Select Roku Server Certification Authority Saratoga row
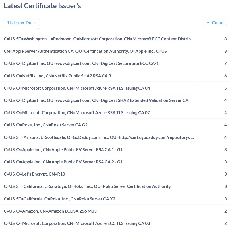Screen dimensions: 234x230 115,186
